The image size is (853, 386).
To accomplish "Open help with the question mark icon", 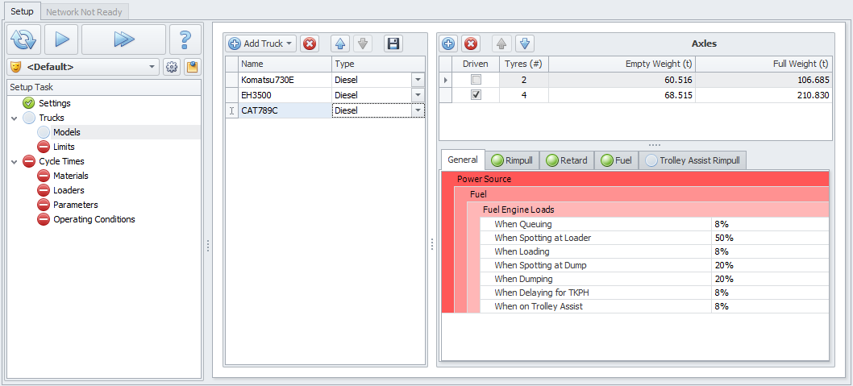I will (x=185, y=39).
